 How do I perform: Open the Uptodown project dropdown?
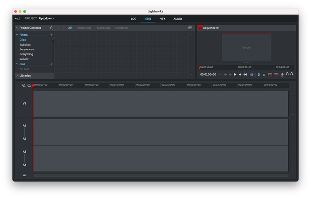click(47, 18)
